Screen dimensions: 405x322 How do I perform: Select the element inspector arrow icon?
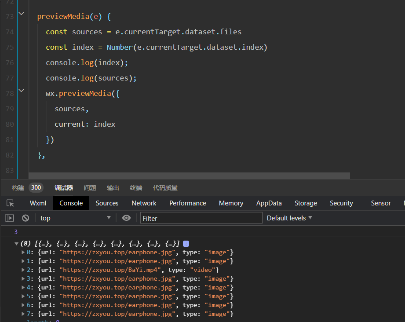(10, 203)
